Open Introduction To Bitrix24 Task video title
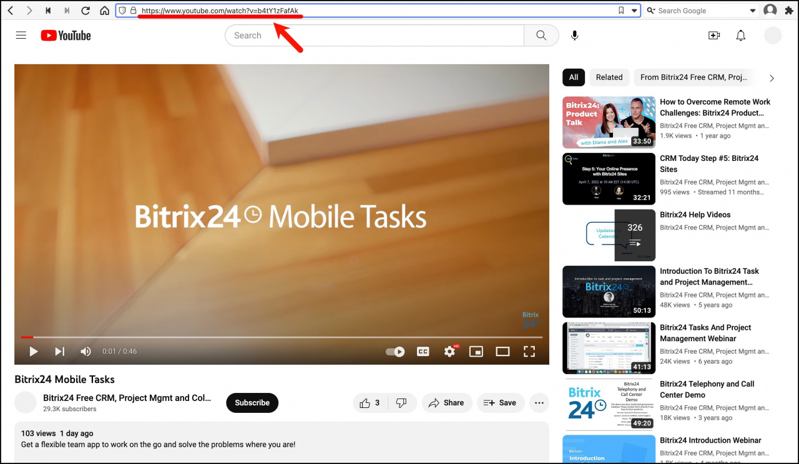The height and width of the screenshot is (464, 799). point(710,277)
